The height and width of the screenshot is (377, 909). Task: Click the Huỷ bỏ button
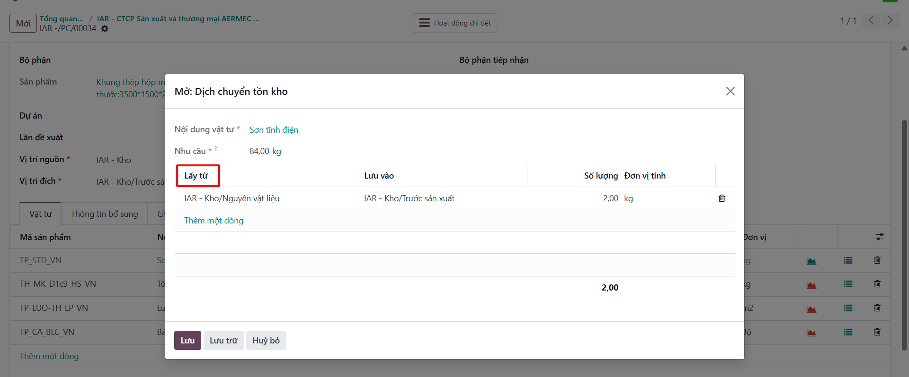coord(266,341)
